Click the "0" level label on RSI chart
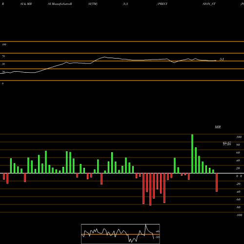 pyautogui.click(x=2, y=83)
